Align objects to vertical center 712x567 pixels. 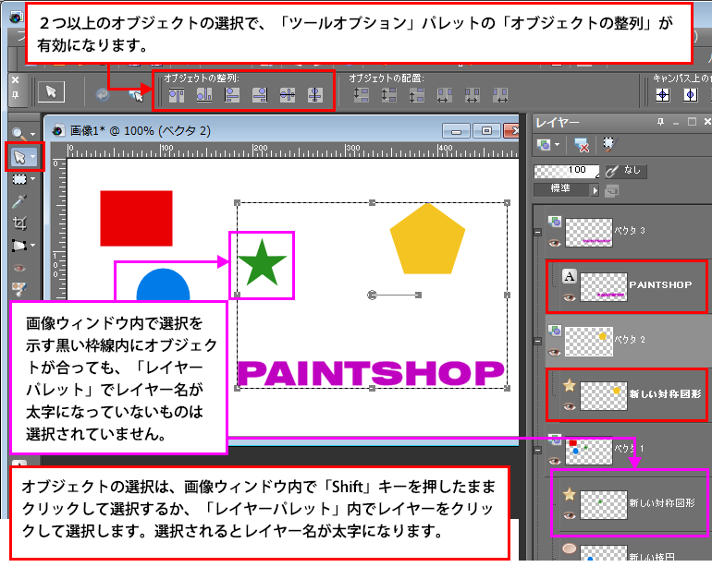(x=288, y=95)
